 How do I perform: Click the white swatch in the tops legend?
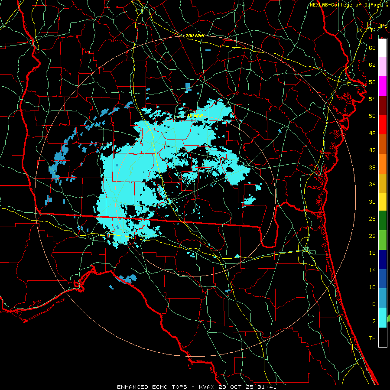[383, 48]
